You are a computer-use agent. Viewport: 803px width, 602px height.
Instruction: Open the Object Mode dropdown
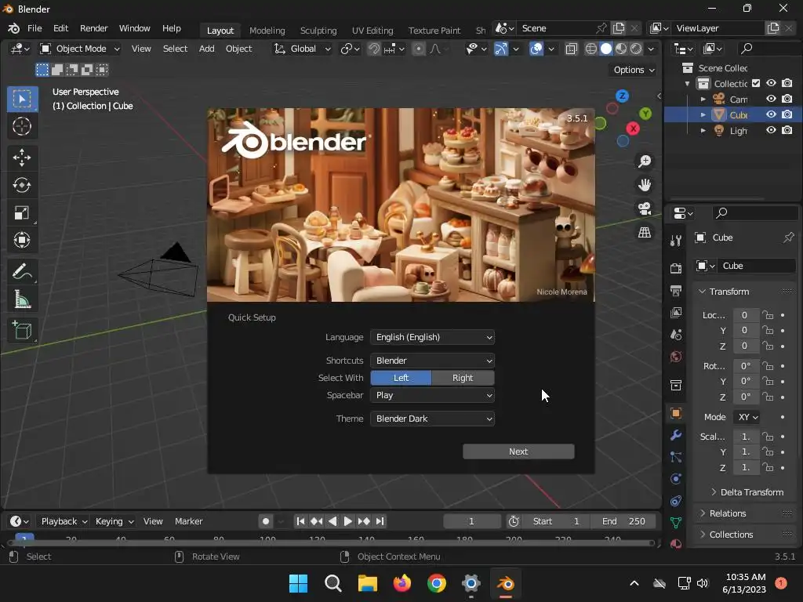(x=81, y=49)
